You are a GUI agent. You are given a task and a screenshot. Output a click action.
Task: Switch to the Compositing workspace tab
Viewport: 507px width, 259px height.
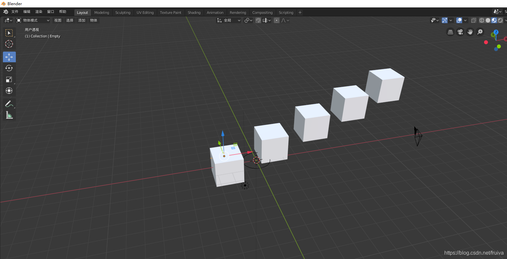coord(262,13)
